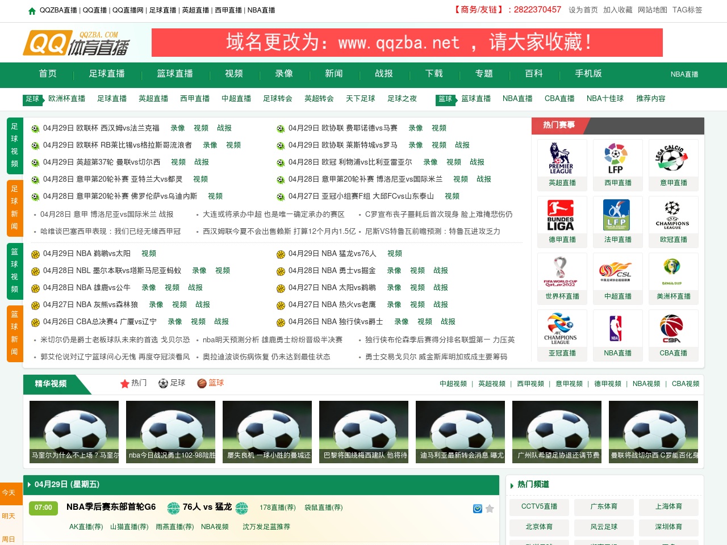The height and width of the screenshot is (545, 727).
Task: Switch to the 篮球视频 side tab
Action: pyautogui.click(x=15, y=271)
